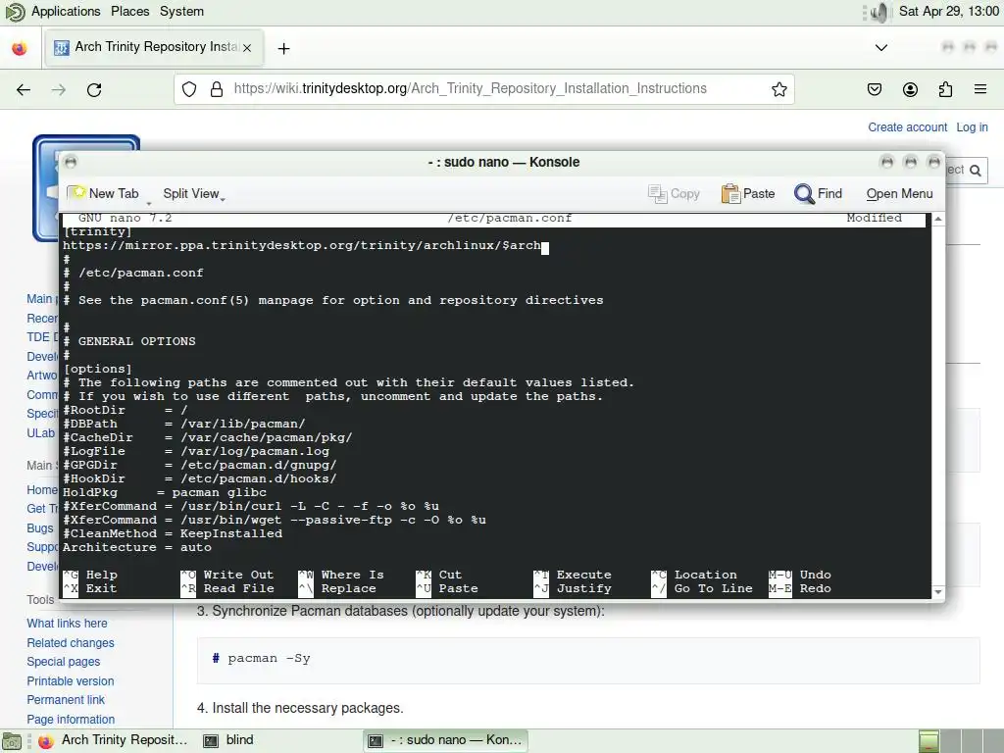Click the volume icon in panel
The image size is (1004, 753).
pyautogui.click(x=879, y=12)
